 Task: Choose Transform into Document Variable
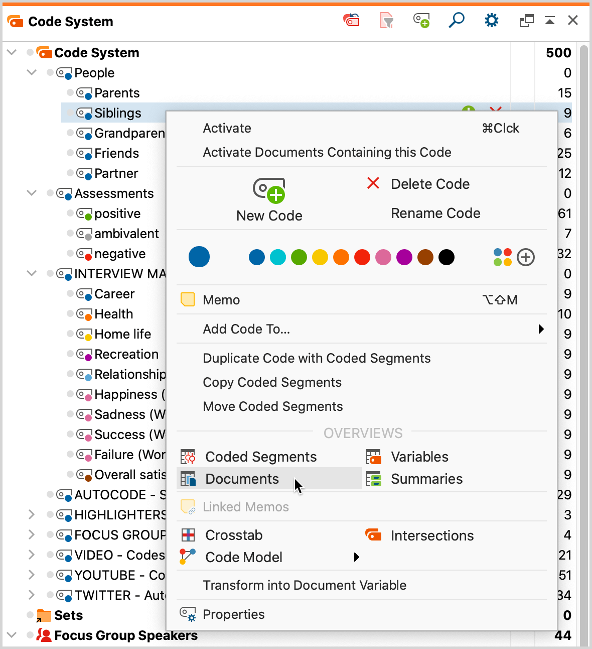pos(361,585)
